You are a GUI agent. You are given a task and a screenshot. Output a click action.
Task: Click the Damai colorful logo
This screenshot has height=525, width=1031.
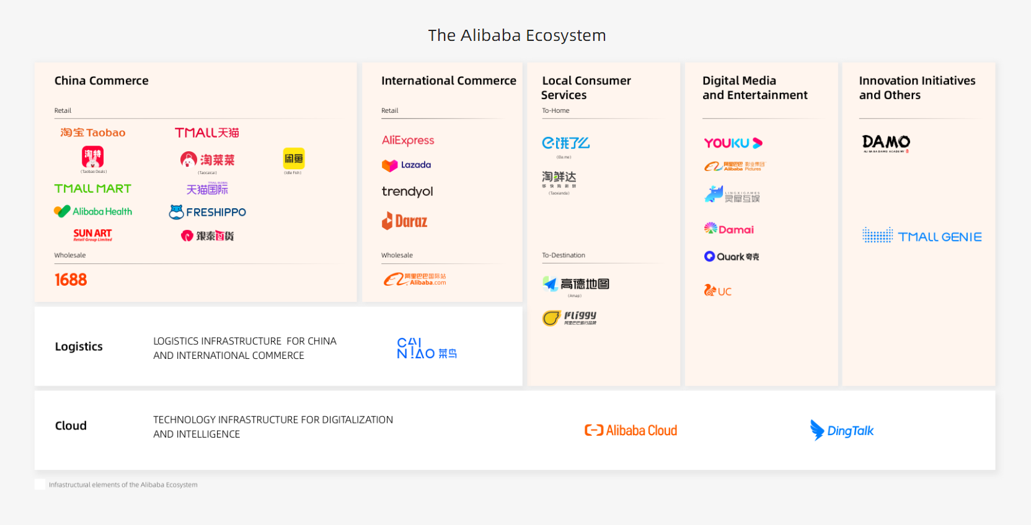(729, 229)
